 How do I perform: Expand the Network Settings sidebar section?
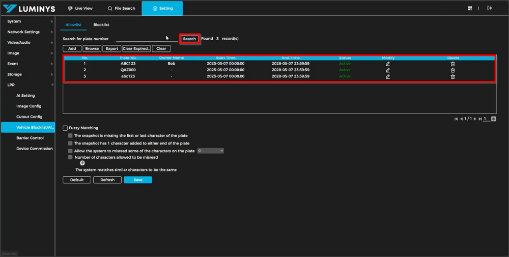tap(27, 32)
